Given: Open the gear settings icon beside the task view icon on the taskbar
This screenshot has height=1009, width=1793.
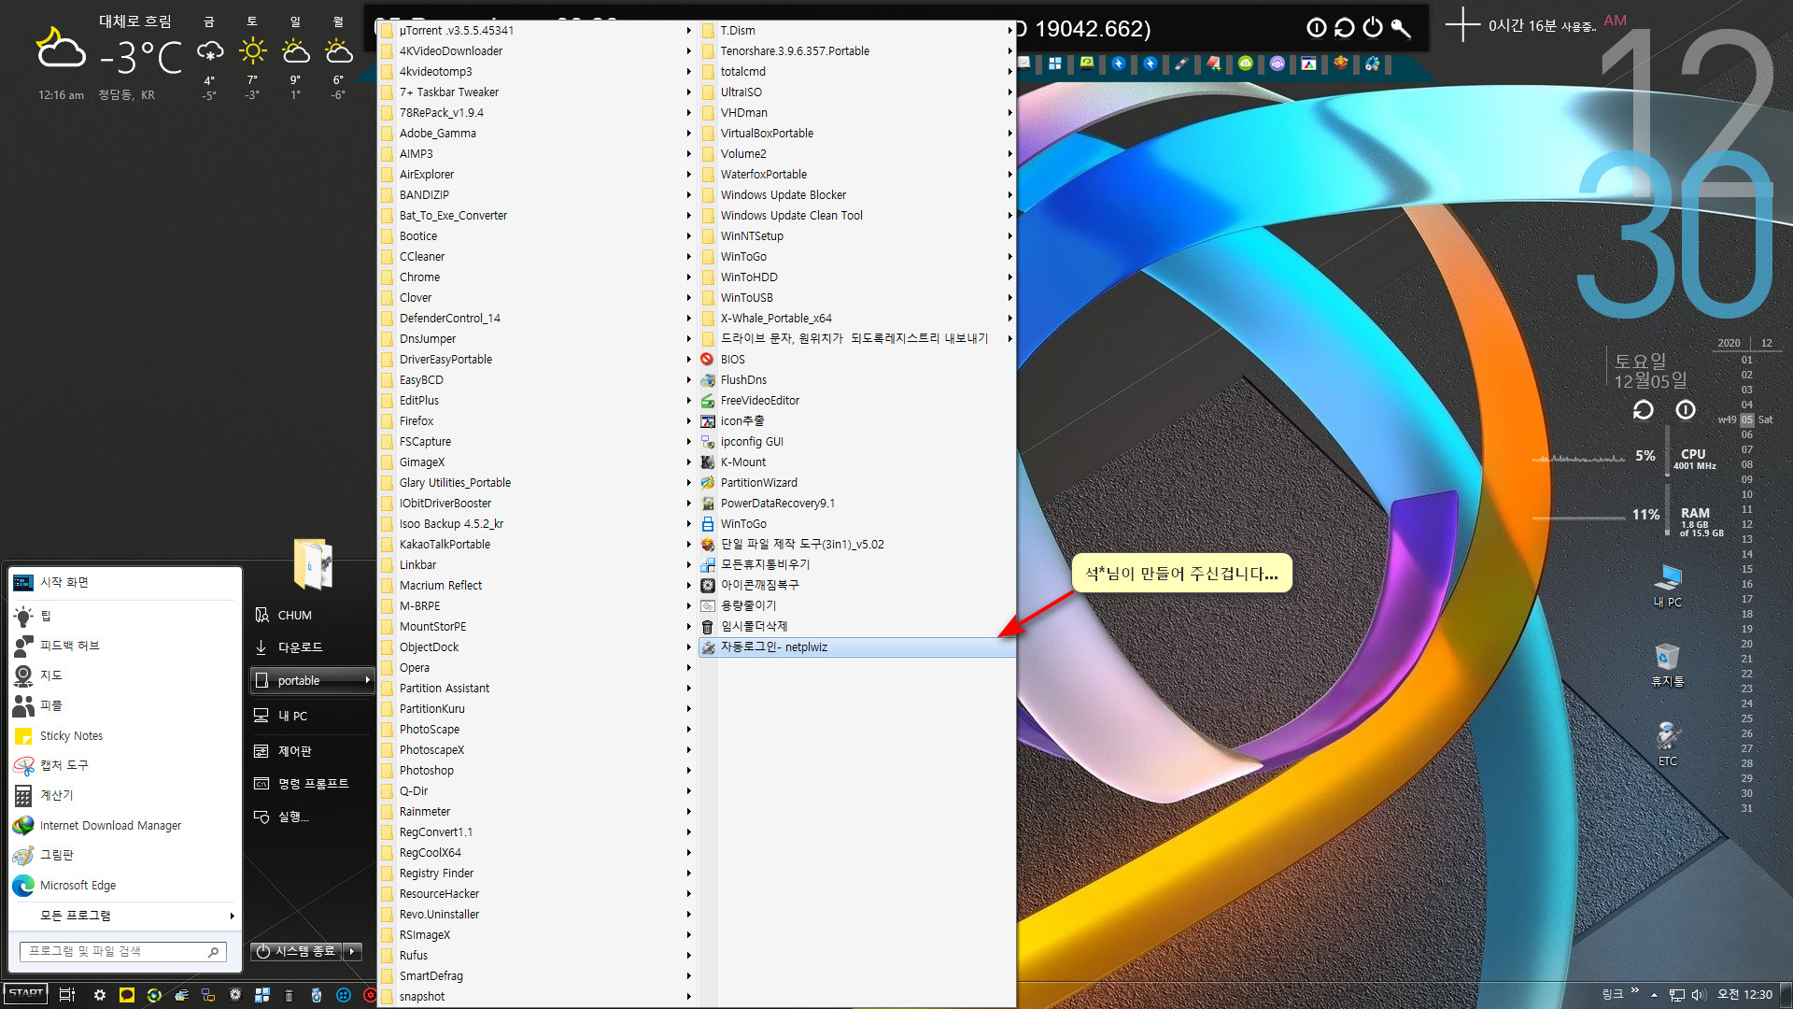Looking at the screenshot, I should pyautogui.click(x=100, y=995).
